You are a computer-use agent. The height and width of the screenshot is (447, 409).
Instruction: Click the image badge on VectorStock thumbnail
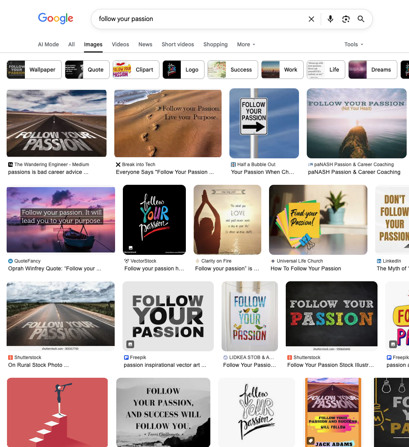tap(131, 248)
